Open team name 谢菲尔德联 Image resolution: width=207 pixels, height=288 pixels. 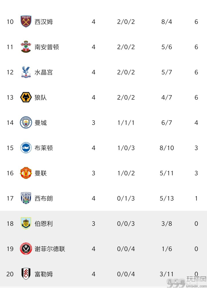click(50, 249)
